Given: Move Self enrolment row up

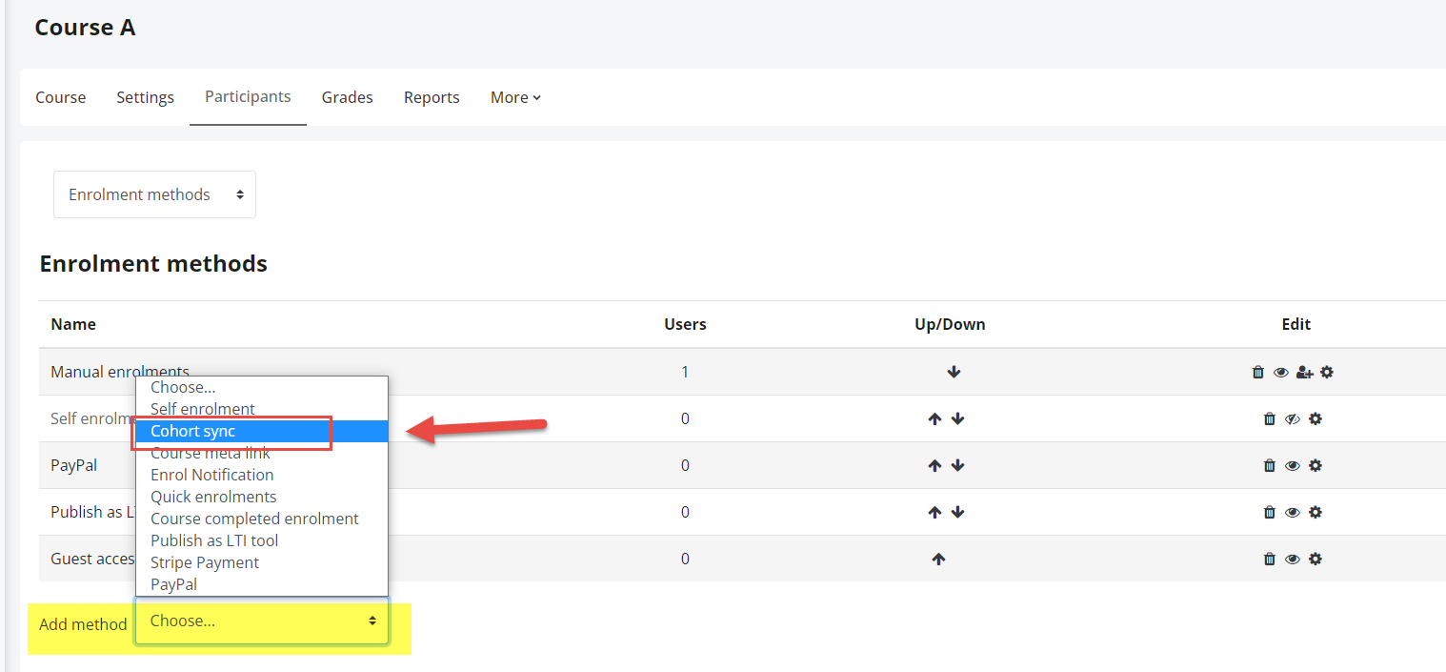Looking at the screenshot, I should 934,418.
